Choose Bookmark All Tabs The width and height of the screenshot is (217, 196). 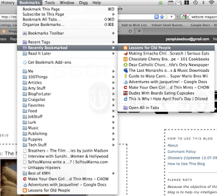67,20
